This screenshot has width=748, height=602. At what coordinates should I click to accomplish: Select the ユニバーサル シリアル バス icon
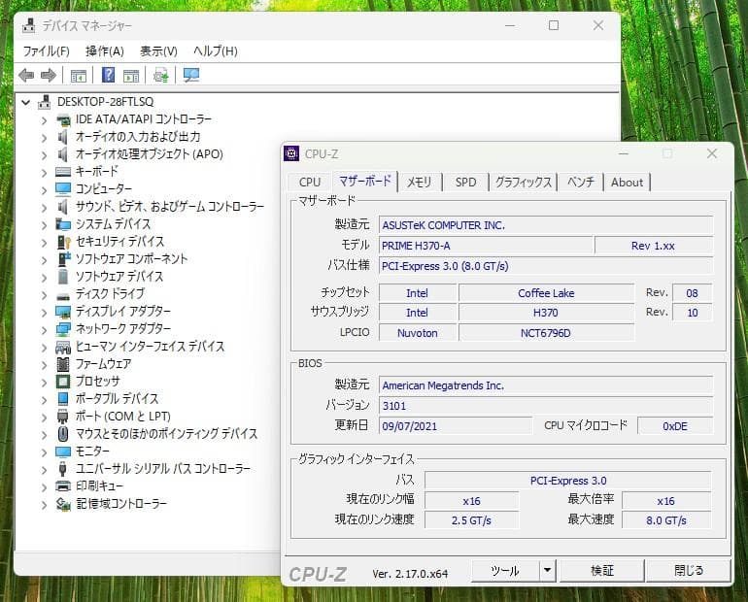[63, 469]
